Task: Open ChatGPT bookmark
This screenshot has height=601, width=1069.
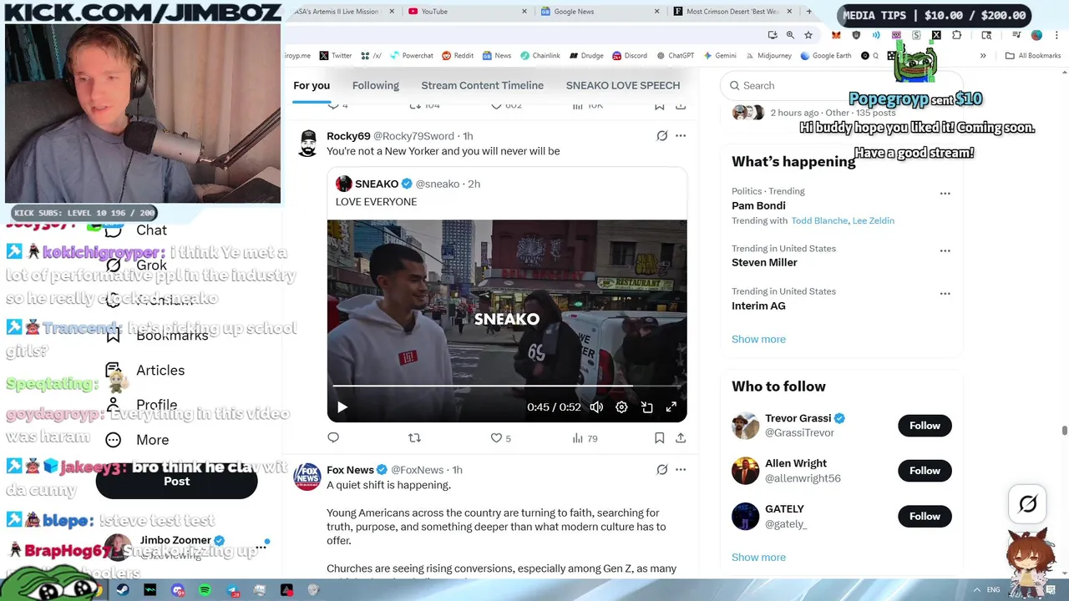Action: (x=675, y=56)
